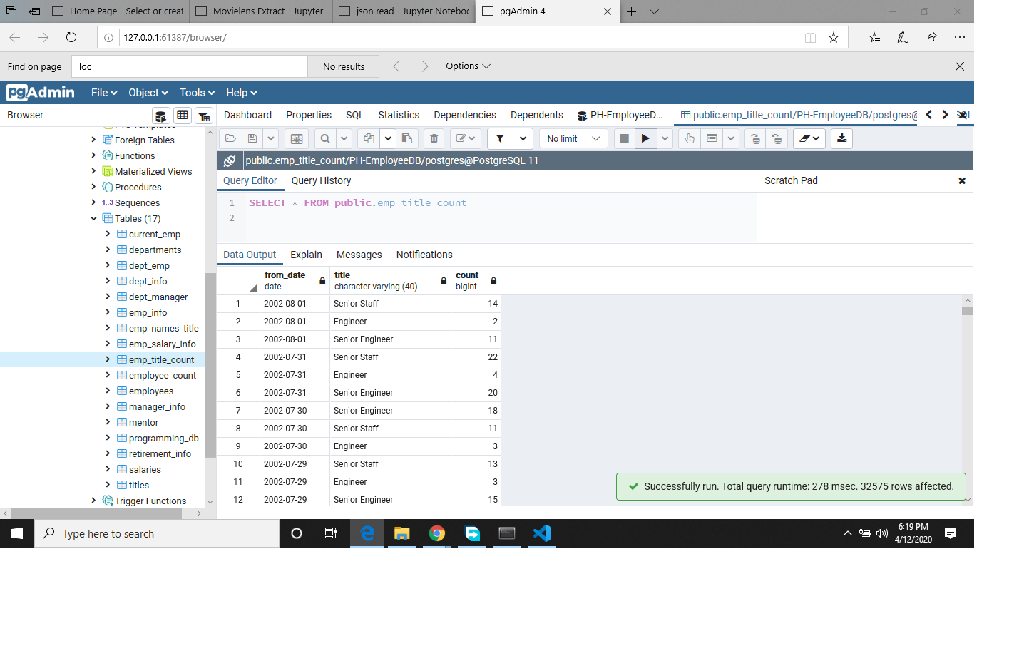
Task: Execute the query with play button
Action: click(x=645, y=138)
